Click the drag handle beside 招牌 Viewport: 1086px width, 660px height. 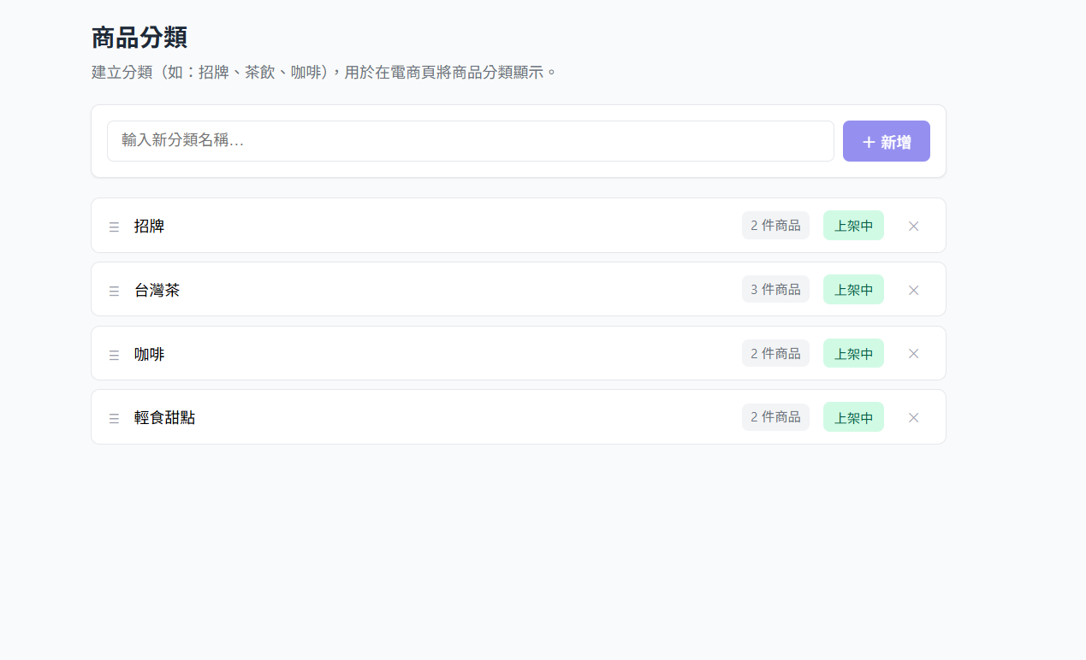(114, 227)
